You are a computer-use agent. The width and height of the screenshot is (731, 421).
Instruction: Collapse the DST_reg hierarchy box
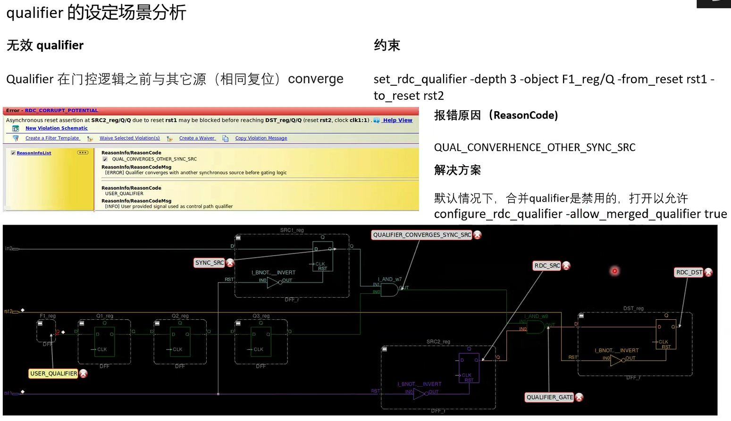point(581,316)
